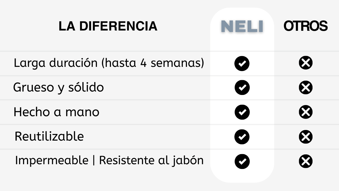The width and height of the screenshot is (339, 191).
Task: Click the Grueso y sólido label
Action: (x=59, y=88)
